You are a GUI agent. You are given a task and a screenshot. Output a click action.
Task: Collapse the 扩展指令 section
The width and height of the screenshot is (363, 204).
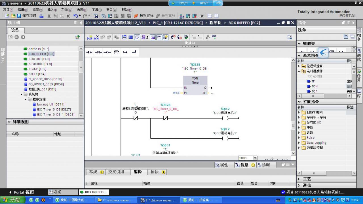pos(299,102)
